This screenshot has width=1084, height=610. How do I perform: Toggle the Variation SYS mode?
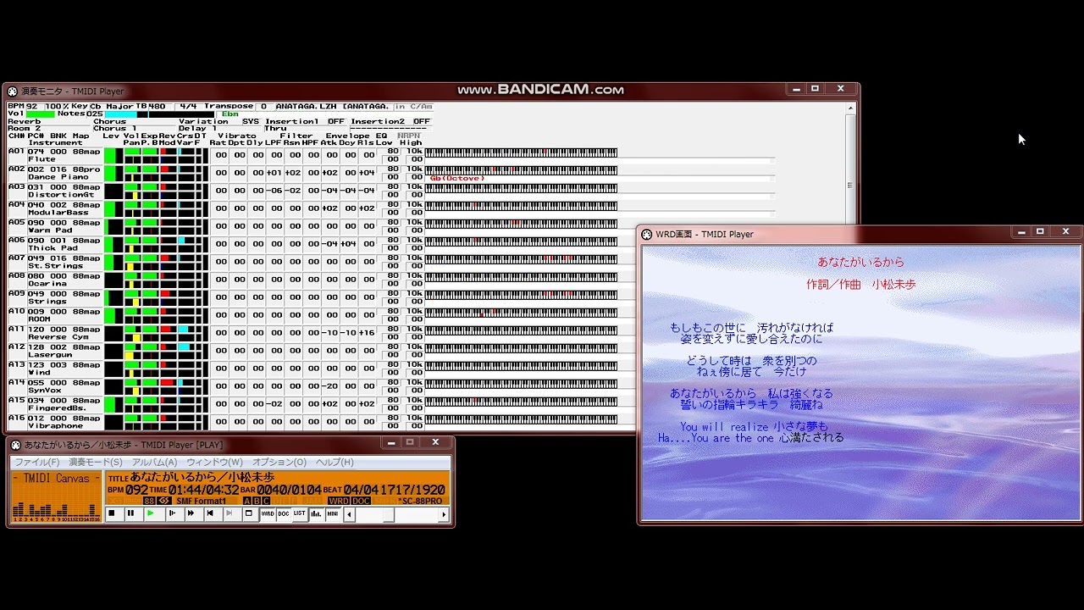tap(251, 121)
